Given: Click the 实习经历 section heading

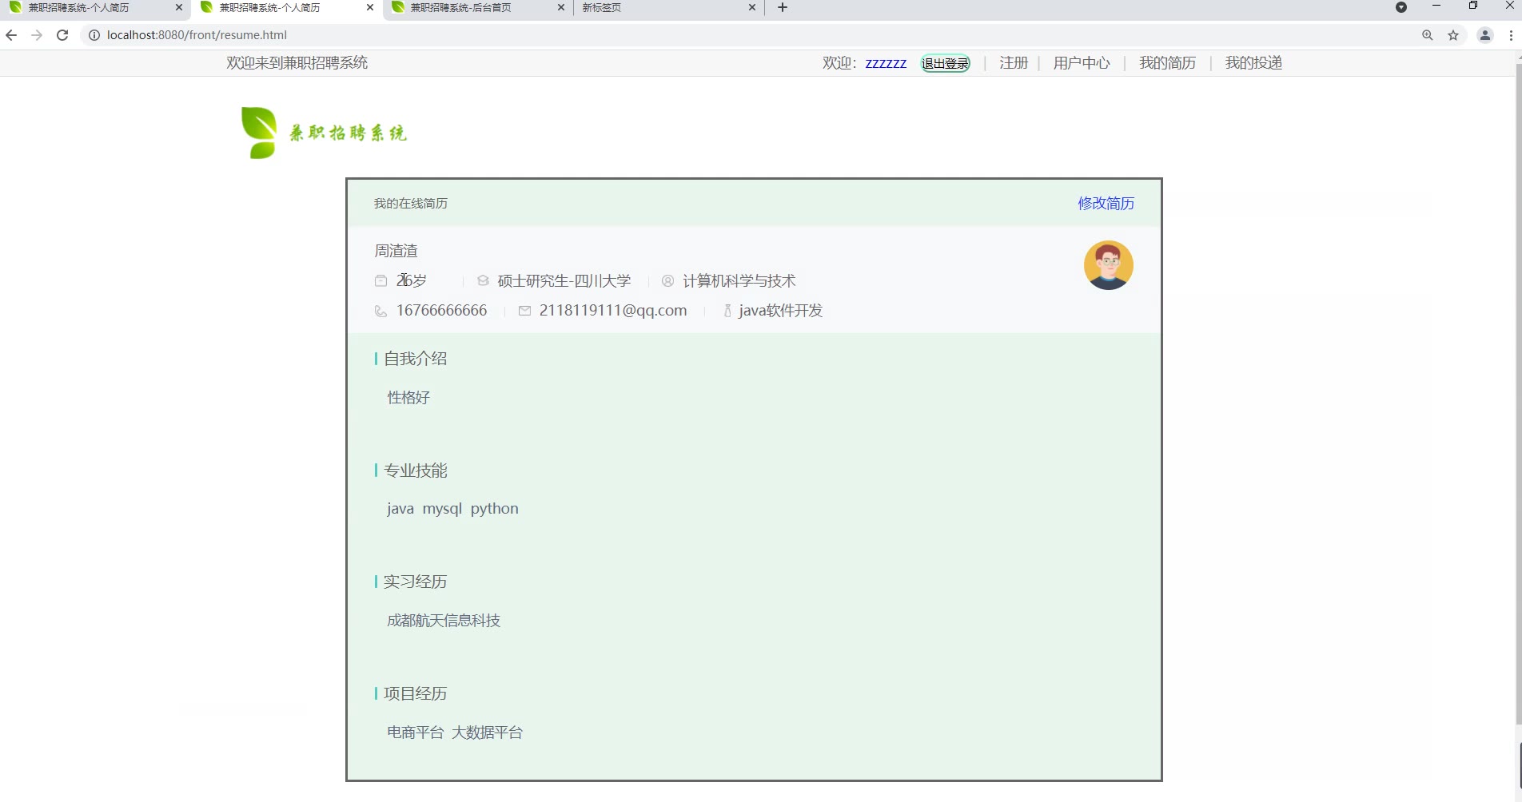Looking at the screenshot, I should 416,582.
